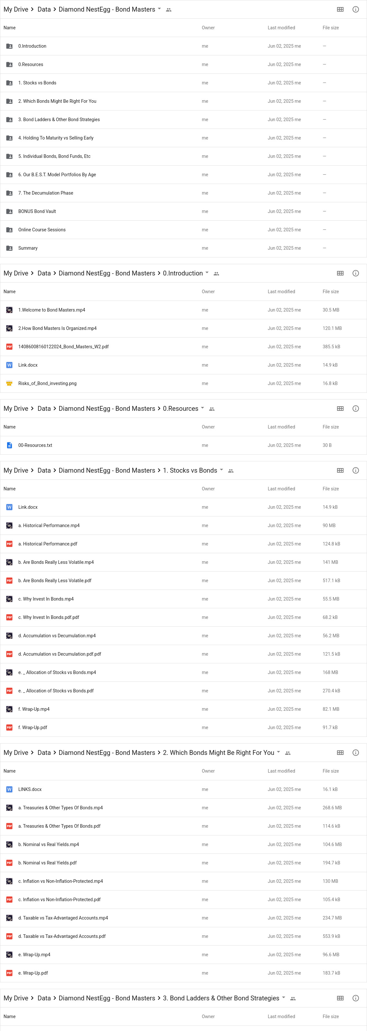Click Diamond NestEgg breadcrumb in 0.Introduction header

[107, 273]
